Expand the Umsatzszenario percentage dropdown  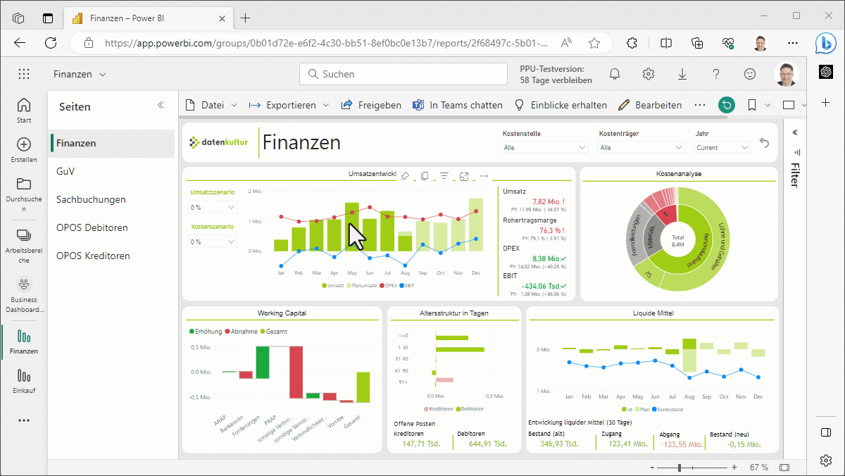pyautogui.click(x=213, y=207)
